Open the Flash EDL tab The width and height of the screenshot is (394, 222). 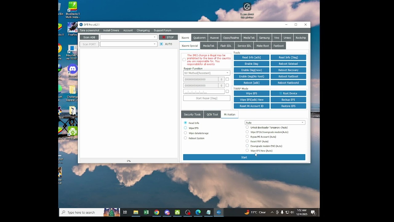[226, 46]
